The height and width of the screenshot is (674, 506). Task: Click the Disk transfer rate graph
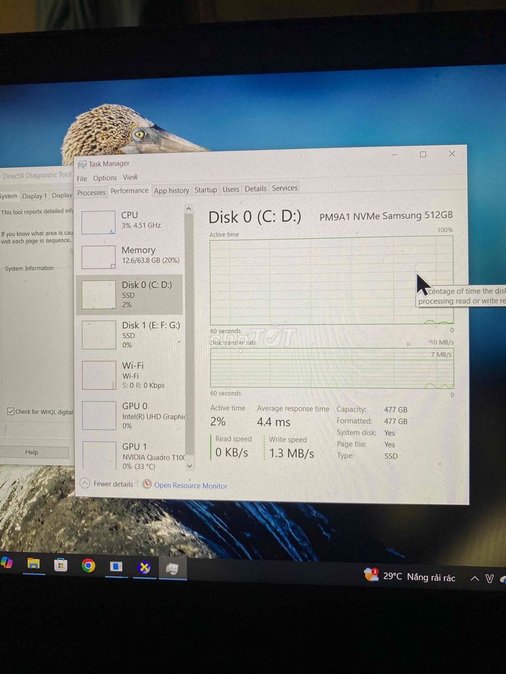[x=332, y=368]
